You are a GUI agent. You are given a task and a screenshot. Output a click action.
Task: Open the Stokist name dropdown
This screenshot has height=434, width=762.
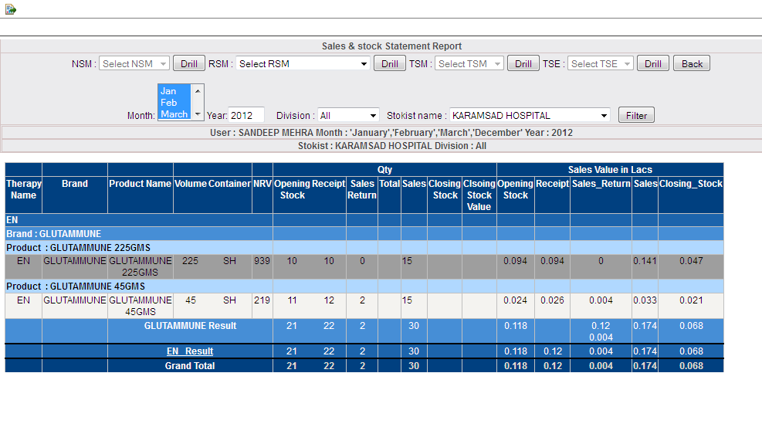click(530, 115)
